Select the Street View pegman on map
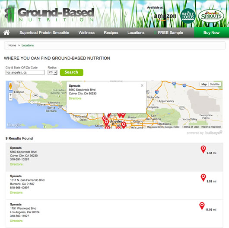Viewport: 229px width, 228px height. tap(10, 86)
